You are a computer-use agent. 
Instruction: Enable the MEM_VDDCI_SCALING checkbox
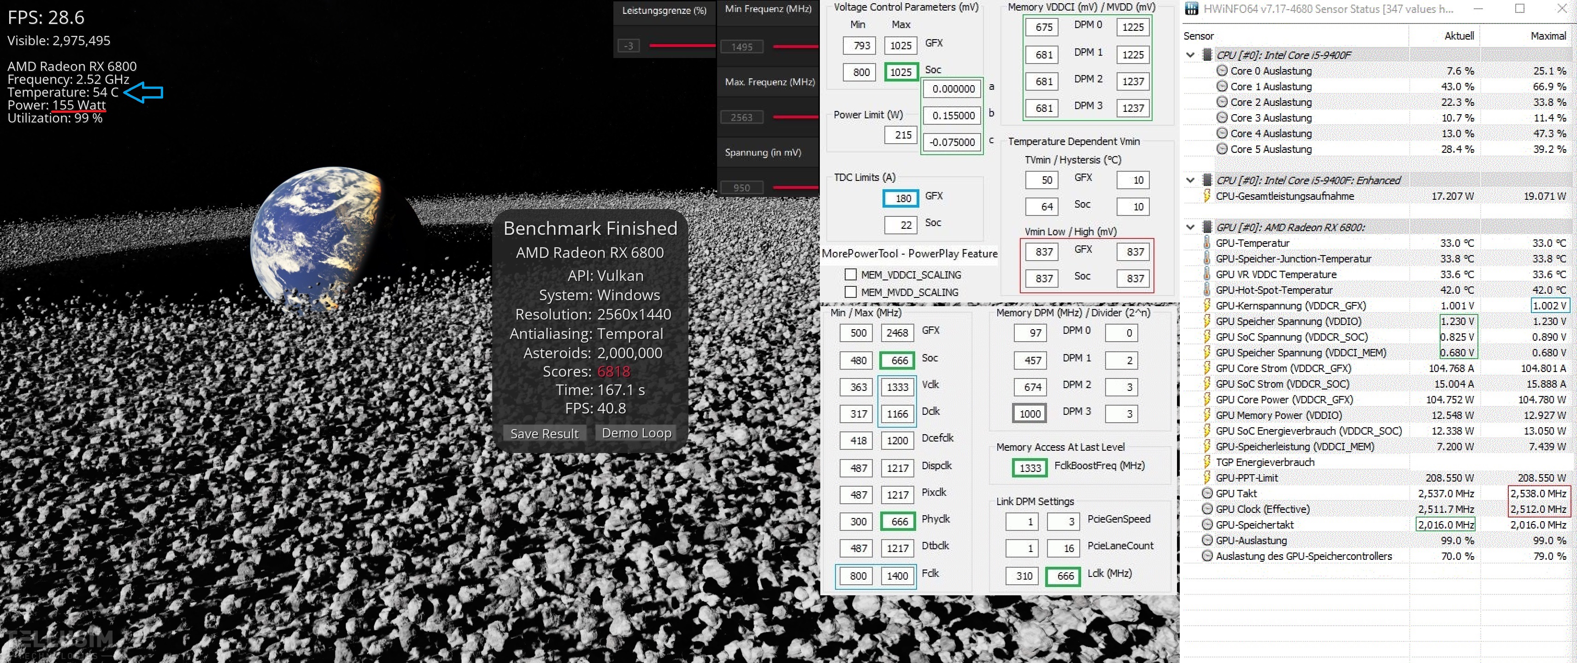pyautogui.click(x=850, y=274)
